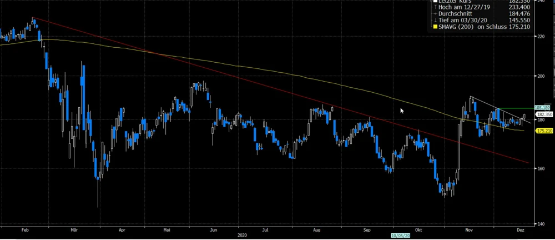
Task: Click the Durchschnitt average icon in legend
Action: (x=434, y=14)
